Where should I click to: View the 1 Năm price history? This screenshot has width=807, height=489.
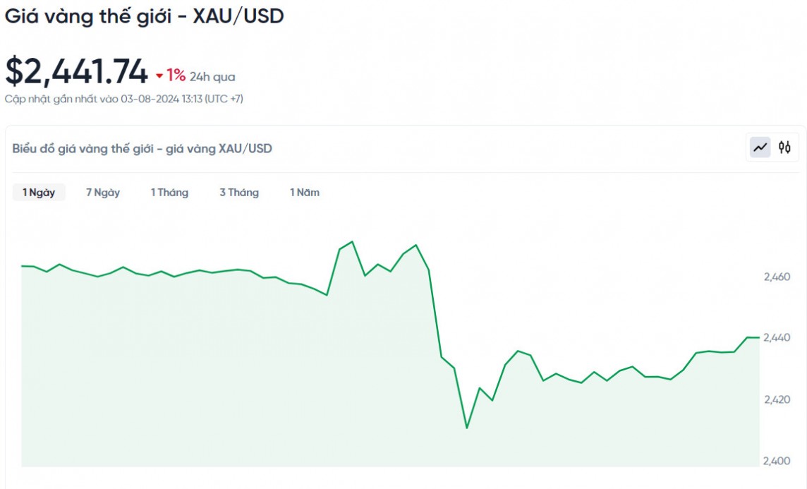305,193
